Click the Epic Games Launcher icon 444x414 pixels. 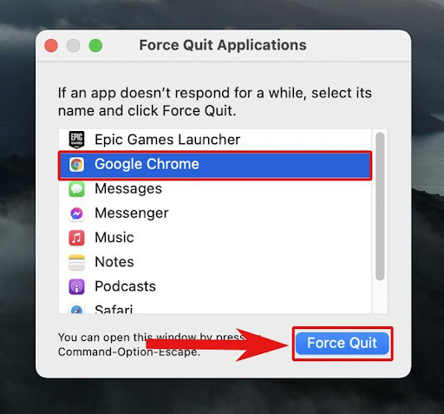pyautogui.click(x=76, y=140)
